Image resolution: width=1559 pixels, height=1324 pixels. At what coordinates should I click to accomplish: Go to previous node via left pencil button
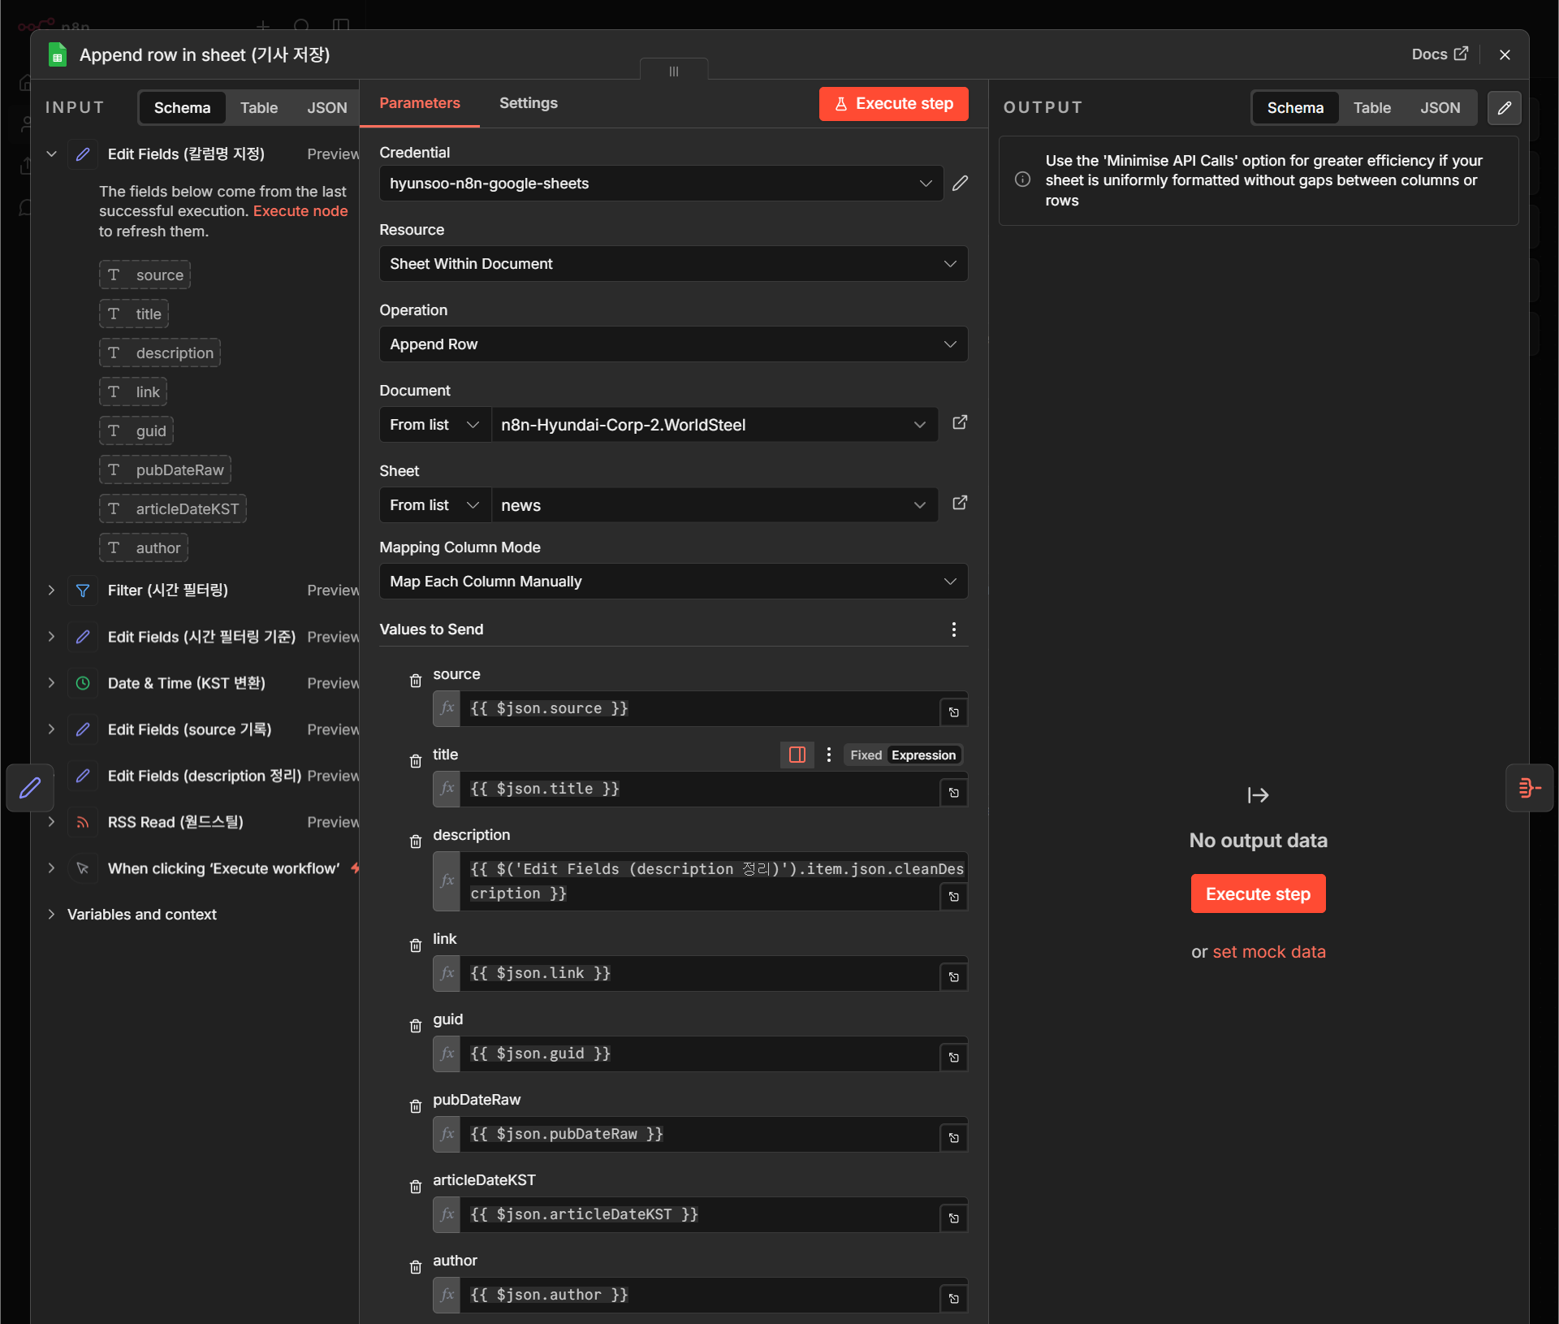[30, 787]
